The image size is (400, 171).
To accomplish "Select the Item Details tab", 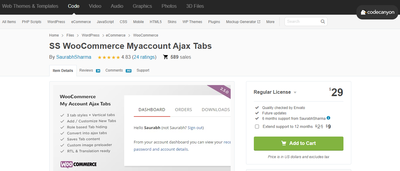I will [x=63, y=71].
